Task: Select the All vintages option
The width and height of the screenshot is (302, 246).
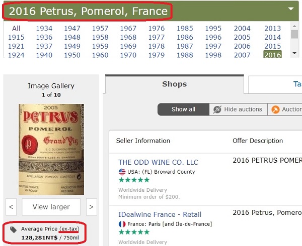Action: click(x=16, y=29)
